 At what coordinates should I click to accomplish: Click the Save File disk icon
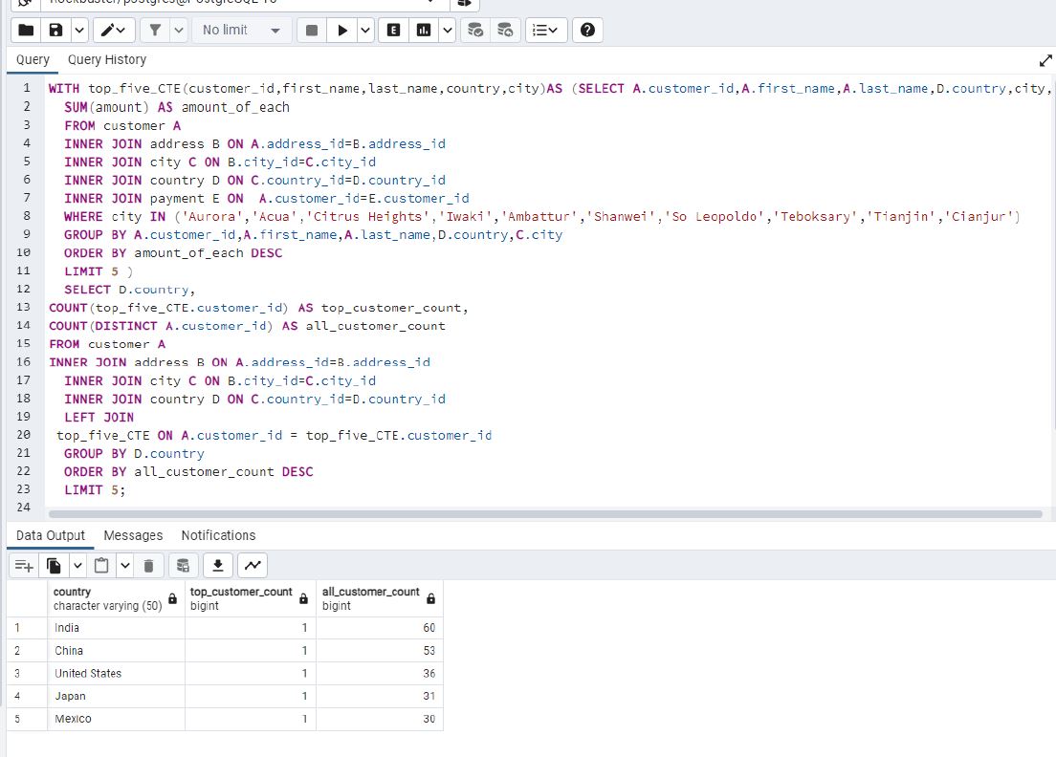(55, 31)
